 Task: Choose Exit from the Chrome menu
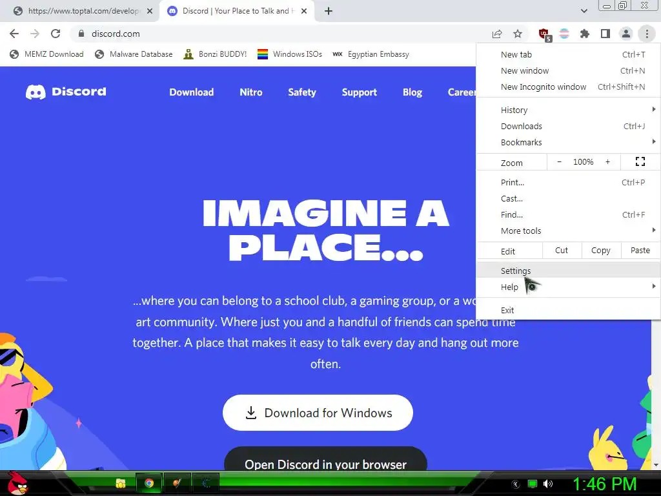tap(568, 311)
